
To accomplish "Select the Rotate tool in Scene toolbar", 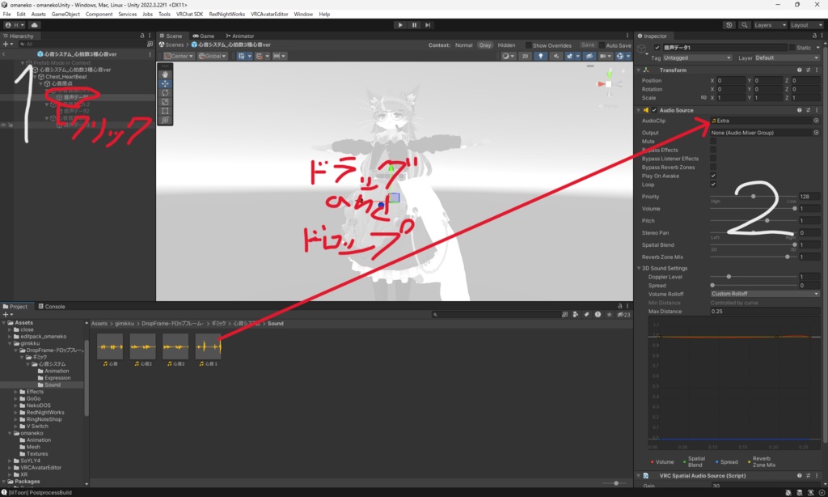I will pyautogui.click(x=165, y=92).
